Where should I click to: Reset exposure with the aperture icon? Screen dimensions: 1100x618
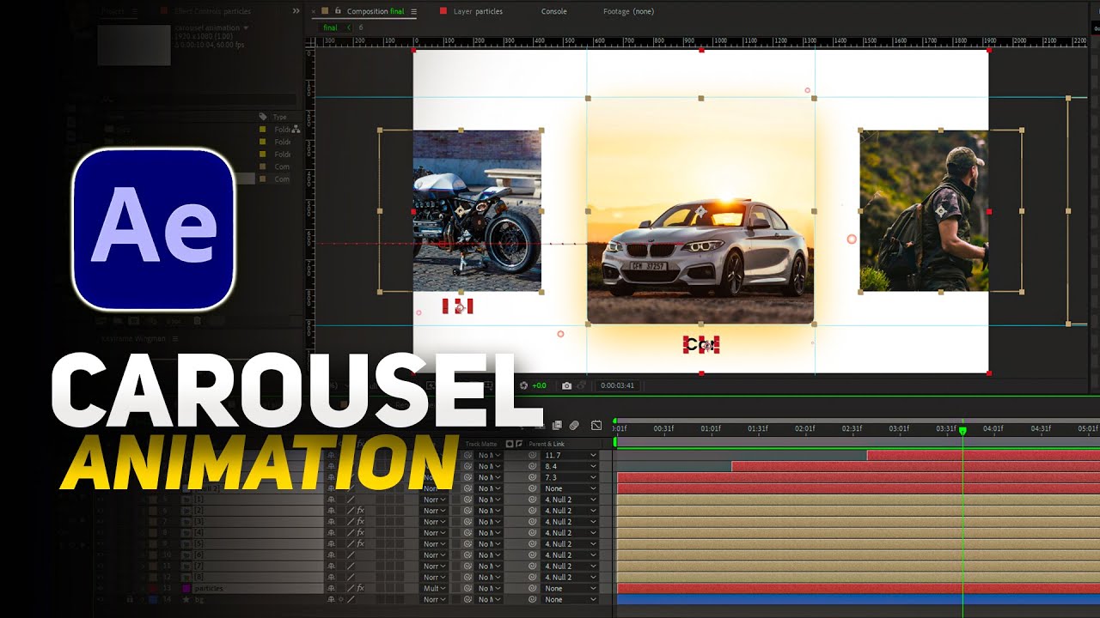coord(523,385)
